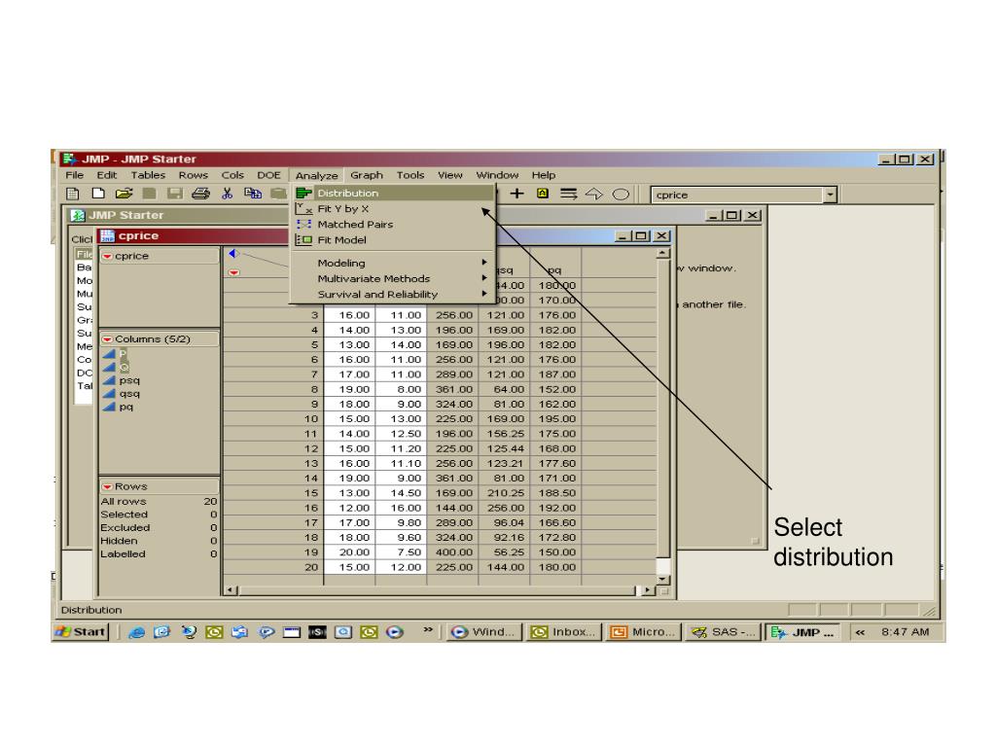
Task: Select row number 20 in the data table
Action: [x=310, y=567]
